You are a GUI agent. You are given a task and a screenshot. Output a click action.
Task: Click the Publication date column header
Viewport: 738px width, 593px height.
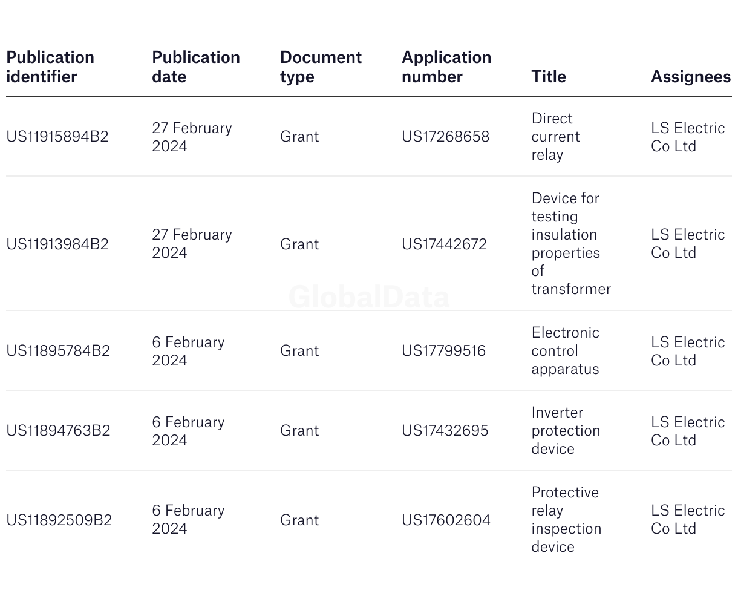pos(196,67)
